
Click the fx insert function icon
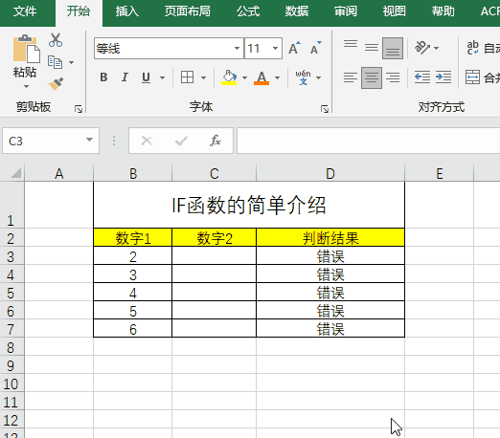[x=216, y=141]
